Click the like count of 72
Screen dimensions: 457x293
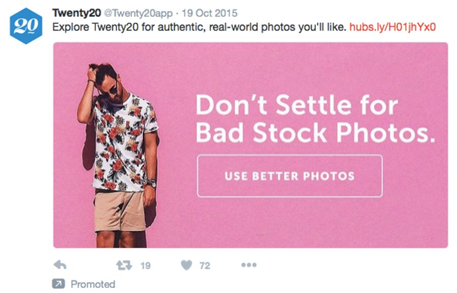coord(205,265)
